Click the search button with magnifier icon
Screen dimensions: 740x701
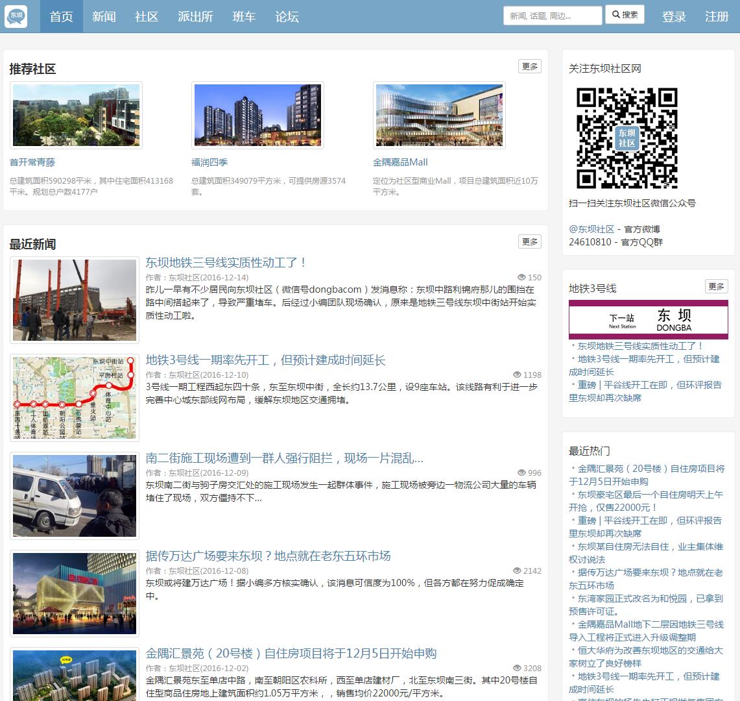pyautogui.click(x=625, y=15)
